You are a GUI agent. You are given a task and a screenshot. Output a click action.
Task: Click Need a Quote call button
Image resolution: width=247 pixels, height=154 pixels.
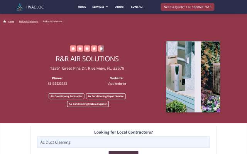click(x=188, y=7)
